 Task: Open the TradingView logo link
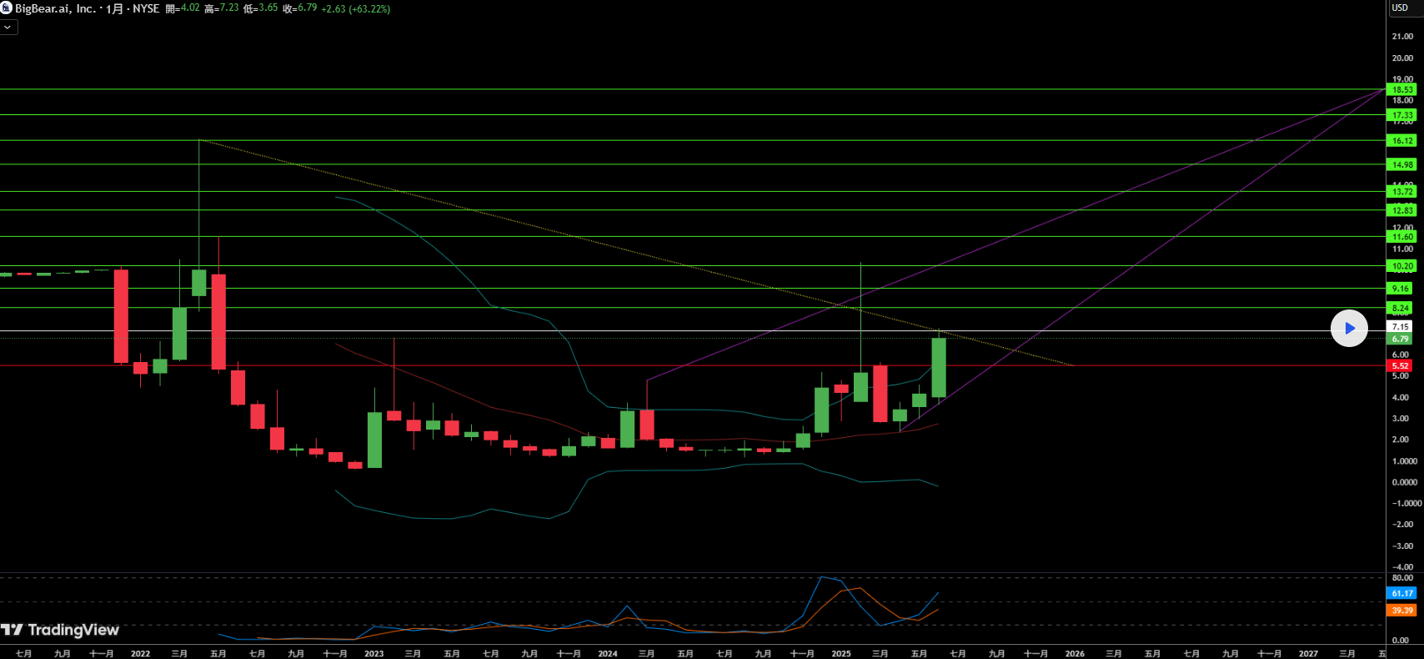click(x=60, y=630)
